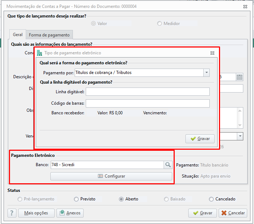Open Mais opções menu
Screen dimensions: 254x224
(36, 213)
